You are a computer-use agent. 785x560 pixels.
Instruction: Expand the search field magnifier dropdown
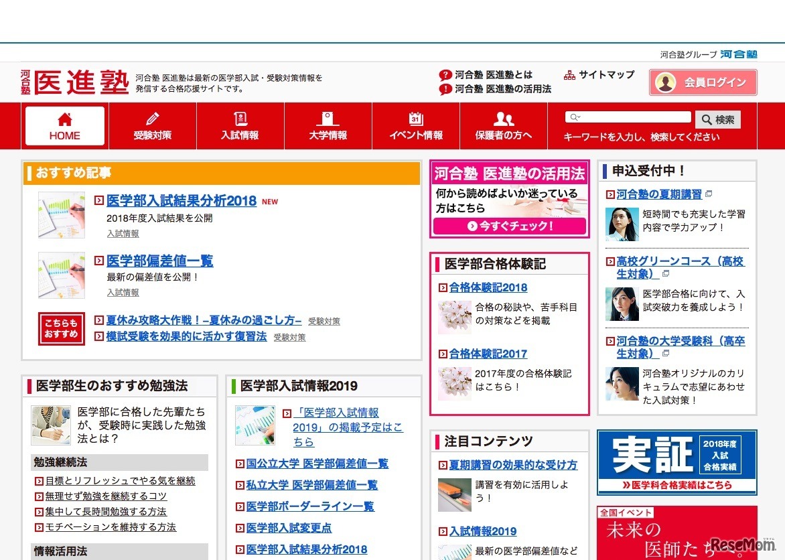click(x=574, y=117)
